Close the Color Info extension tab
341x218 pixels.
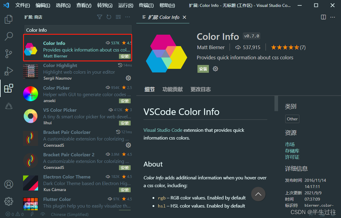coord(184,17)
